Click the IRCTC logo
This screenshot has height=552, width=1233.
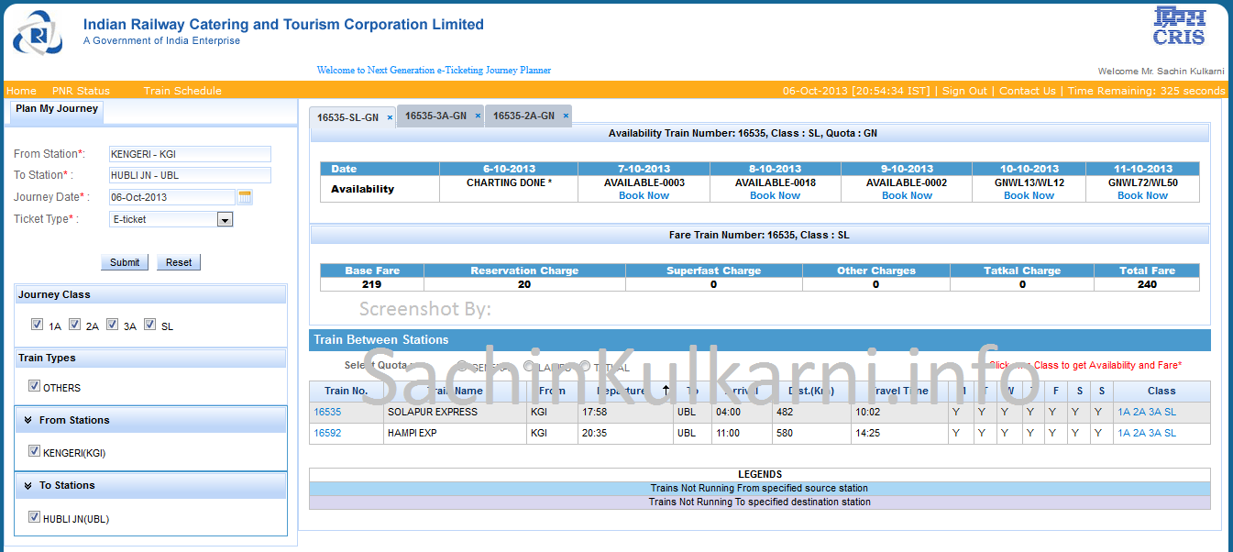38,33
